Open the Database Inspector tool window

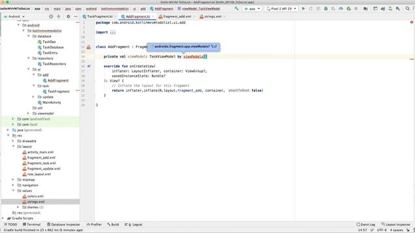pyautogui.click(x=64, y=225)
